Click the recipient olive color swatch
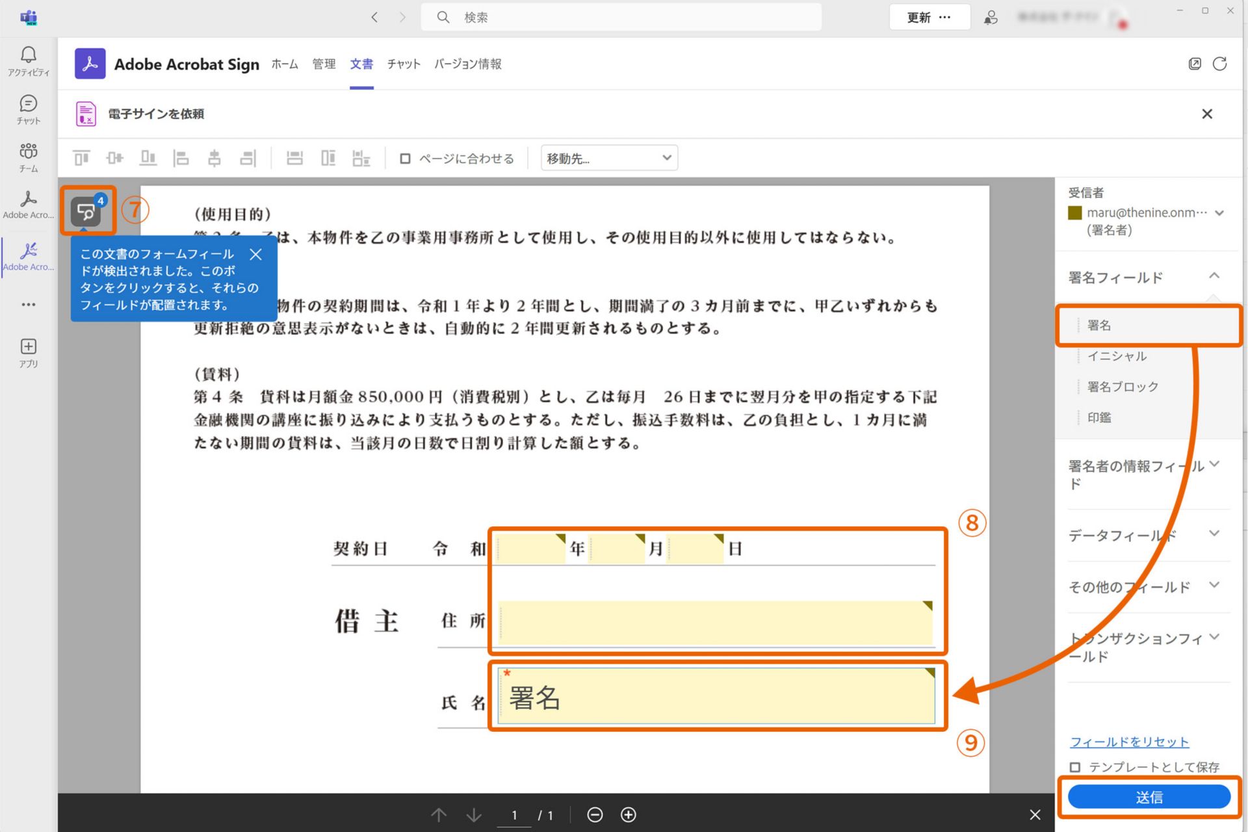Viewport: 1248px width, 832px height. [x=1075, y=213]
